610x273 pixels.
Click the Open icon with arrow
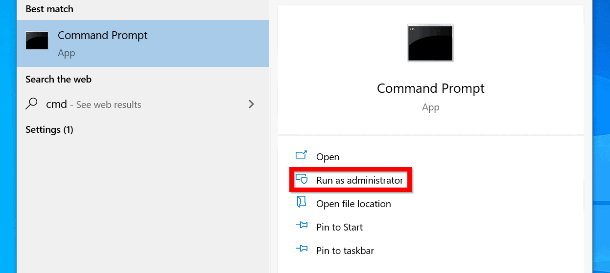[x=301, y=156]
